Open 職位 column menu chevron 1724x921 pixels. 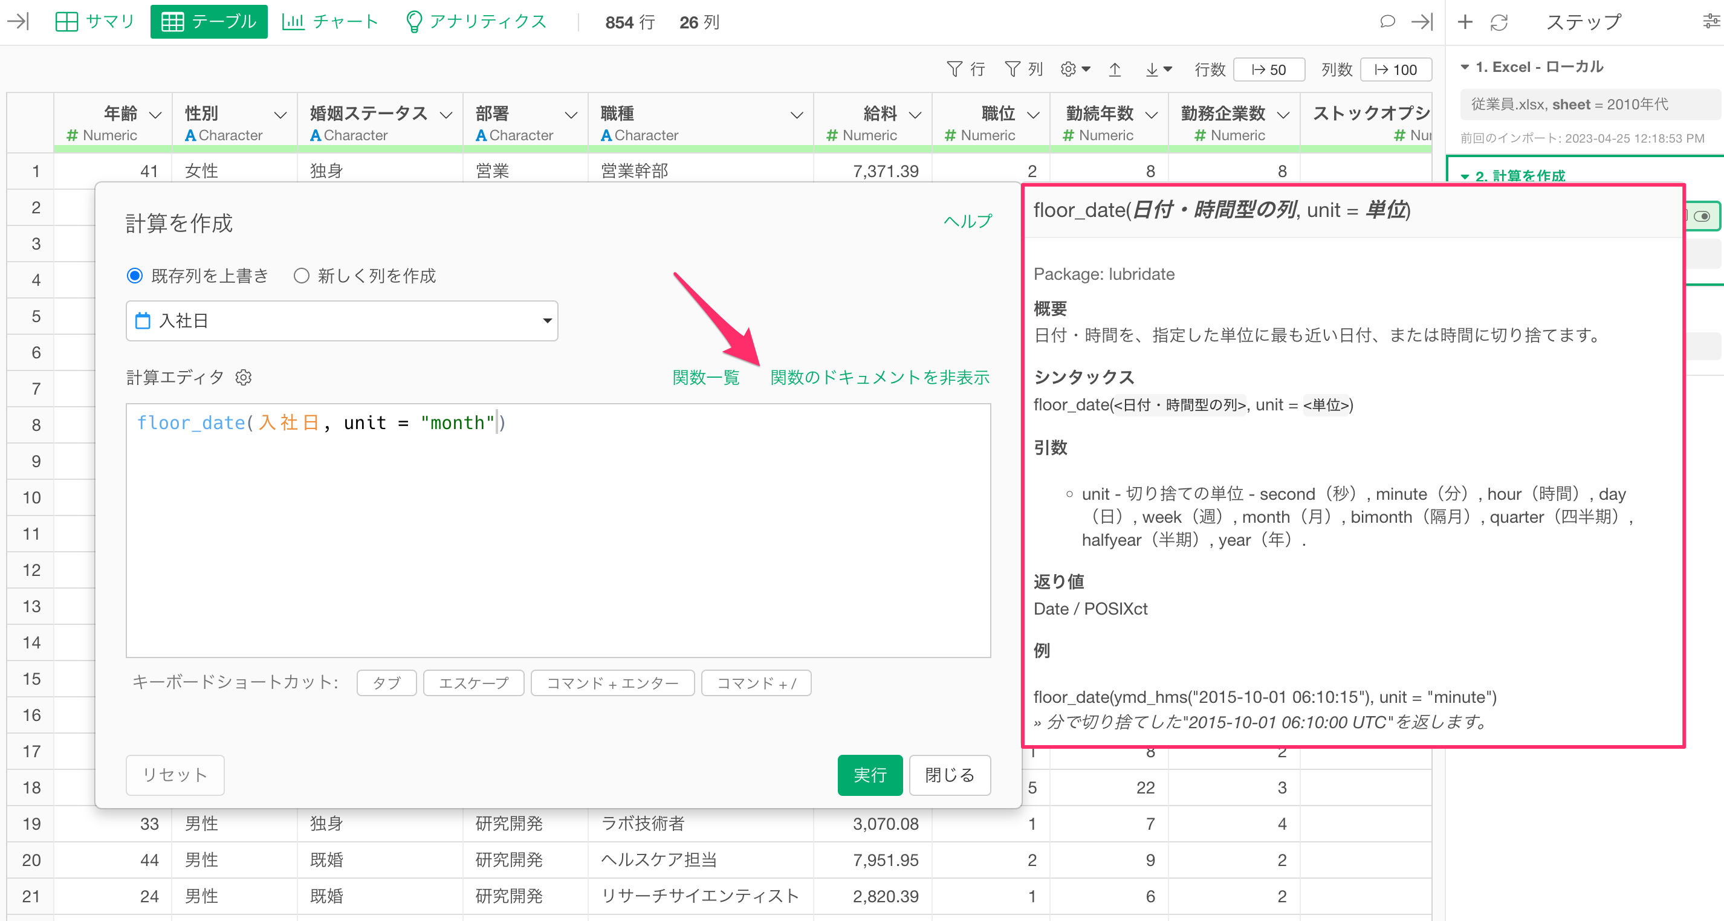tap(1032, 115)
